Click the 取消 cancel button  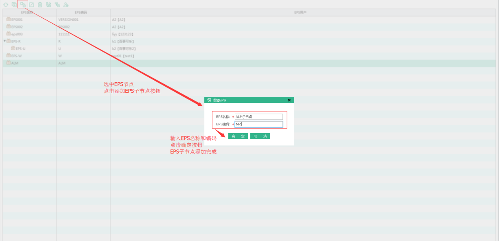(x=260, y=136)
